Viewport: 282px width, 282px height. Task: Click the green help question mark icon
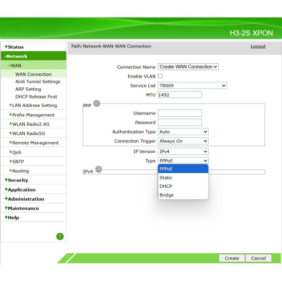[x=60, y=236]
